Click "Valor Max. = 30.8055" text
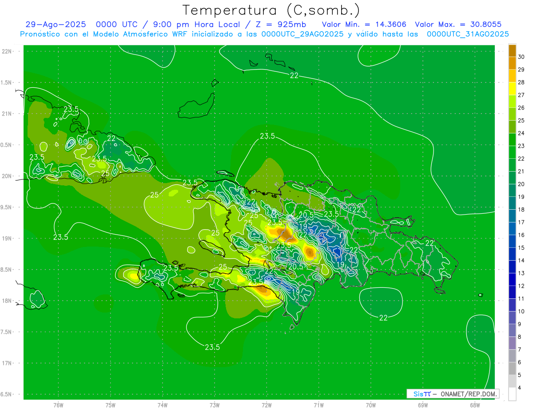The image size is (533, 411). [458, 25]
